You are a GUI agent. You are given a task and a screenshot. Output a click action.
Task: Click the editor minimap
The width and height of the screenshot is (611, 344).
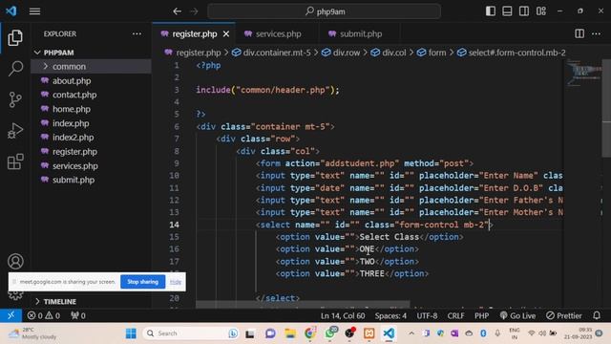point(583,73)
